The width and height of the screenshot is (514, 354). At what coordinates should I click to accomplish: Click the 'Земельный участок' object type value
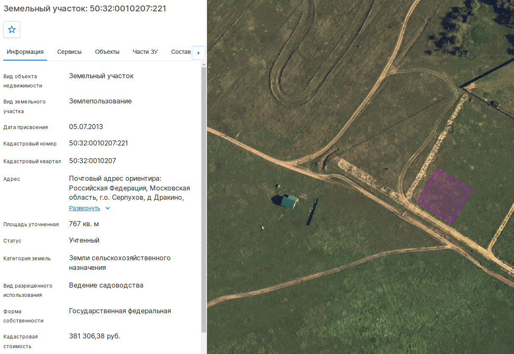101,76
